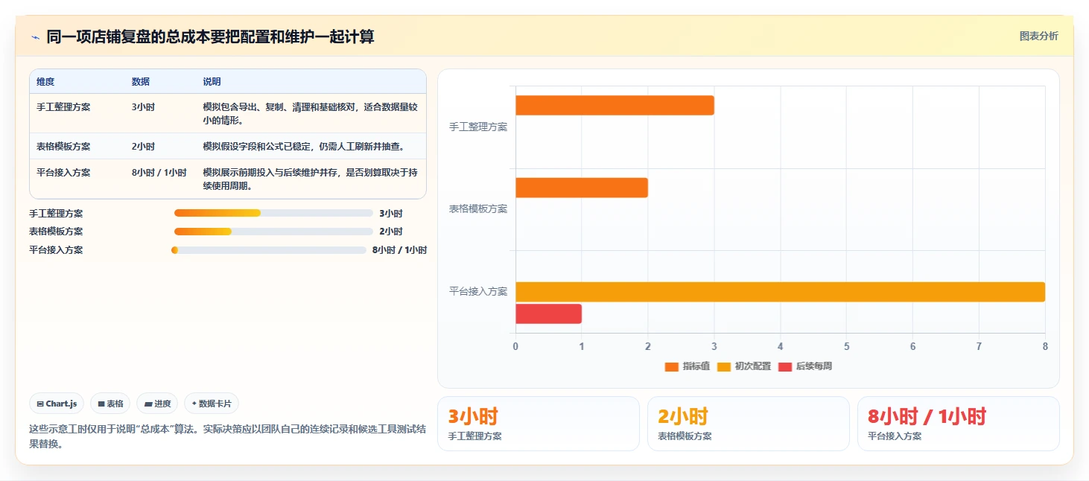Click the x-axis tick label 0
This screenshot has width=1089, height=481.
(x=515, y=346)
